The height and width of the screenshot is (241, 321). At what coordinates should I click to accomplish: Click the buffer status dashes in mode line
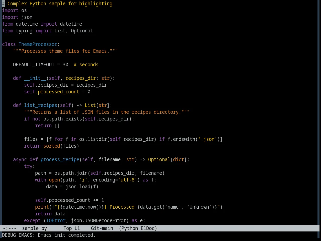[x=10, y=228]
